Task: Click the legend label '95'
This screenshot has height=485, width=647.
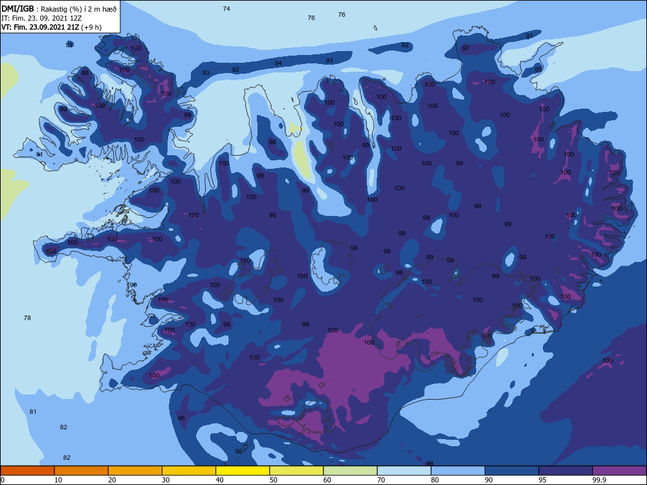Action: [543, 480]
